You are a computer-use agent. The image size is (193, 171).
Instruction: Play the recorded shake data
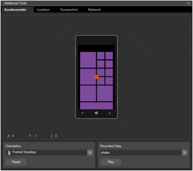click(111, 162)
